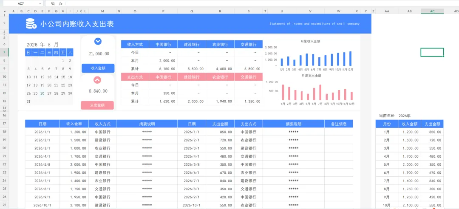Click the select-all corner triangle
459x209 pixels.
tap(5, 11)
